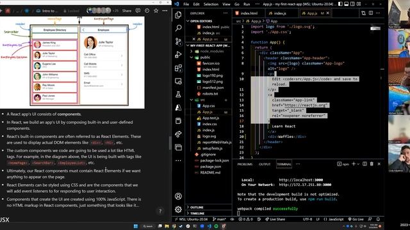The width and height of the screenshot is (410, 230).
Task: Change UTF-8 file encoding in status bar
Action: click(307, 219)
